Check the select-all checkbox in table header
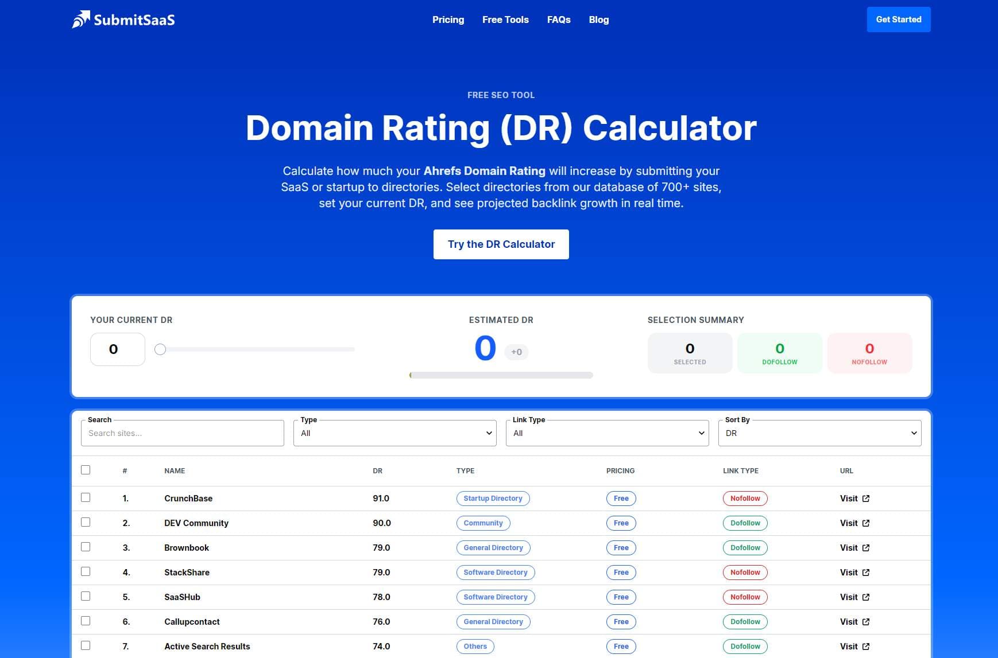 (x=86, y=470)
